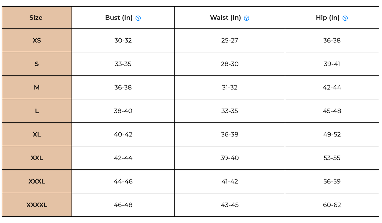382x223 pixels.
Task: Select the XXXL size row label
Action: coord(37,181)
